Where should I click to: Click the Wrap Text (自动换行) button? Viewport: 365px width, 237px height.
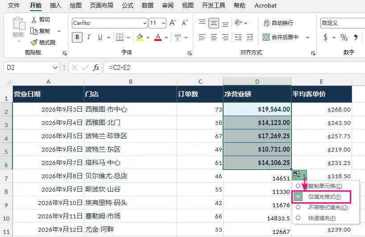(278, 23)
